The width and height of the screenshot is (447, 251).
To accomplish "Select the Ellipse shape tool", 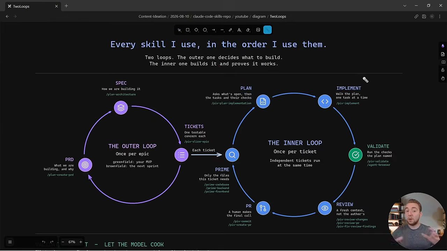I will (205, 30).
